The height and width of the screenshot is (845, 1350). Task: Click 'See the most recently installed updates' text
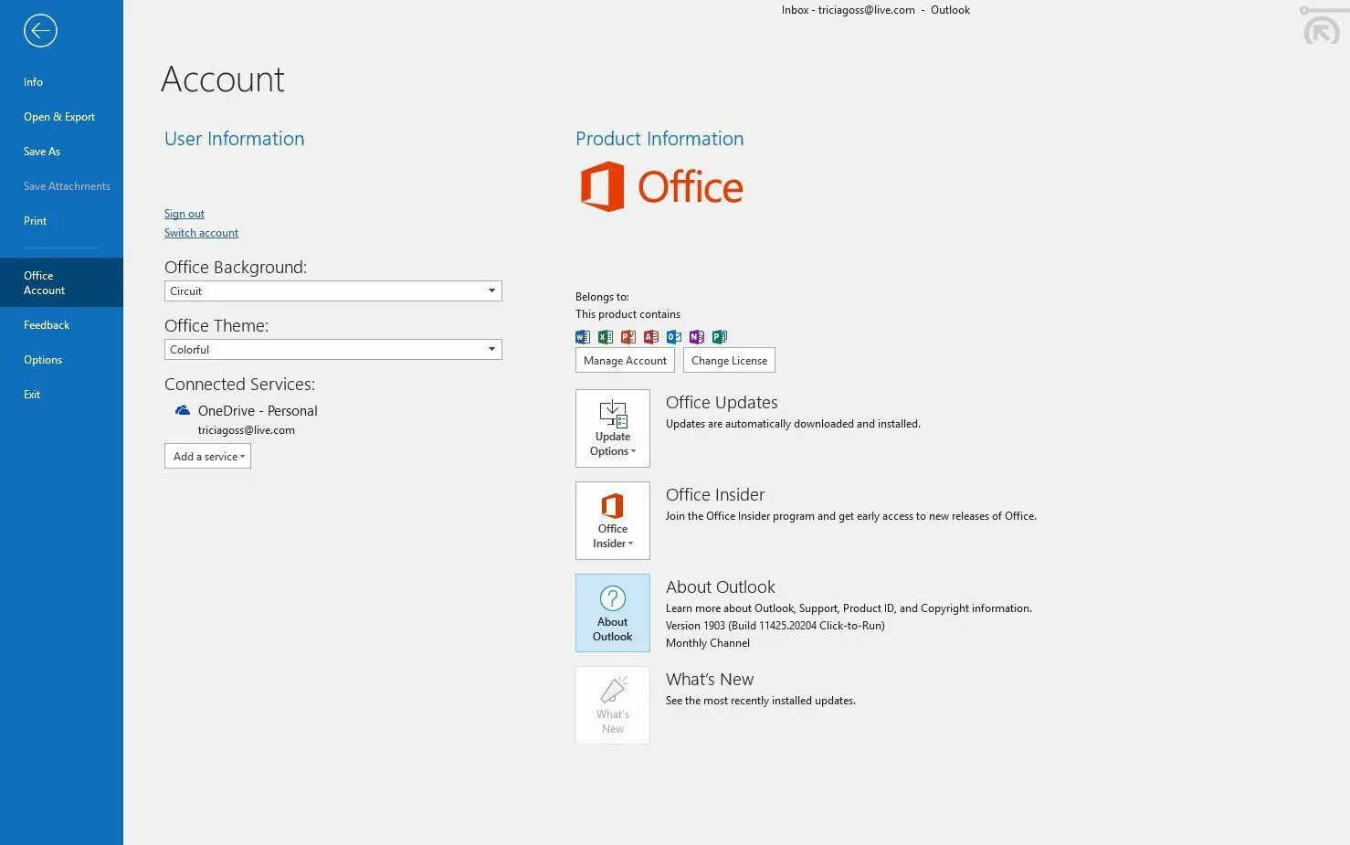point(761,701)
